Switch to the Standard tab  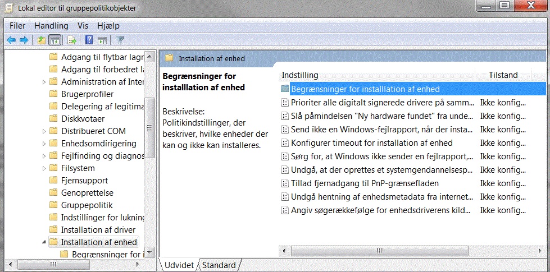point(219,265)
